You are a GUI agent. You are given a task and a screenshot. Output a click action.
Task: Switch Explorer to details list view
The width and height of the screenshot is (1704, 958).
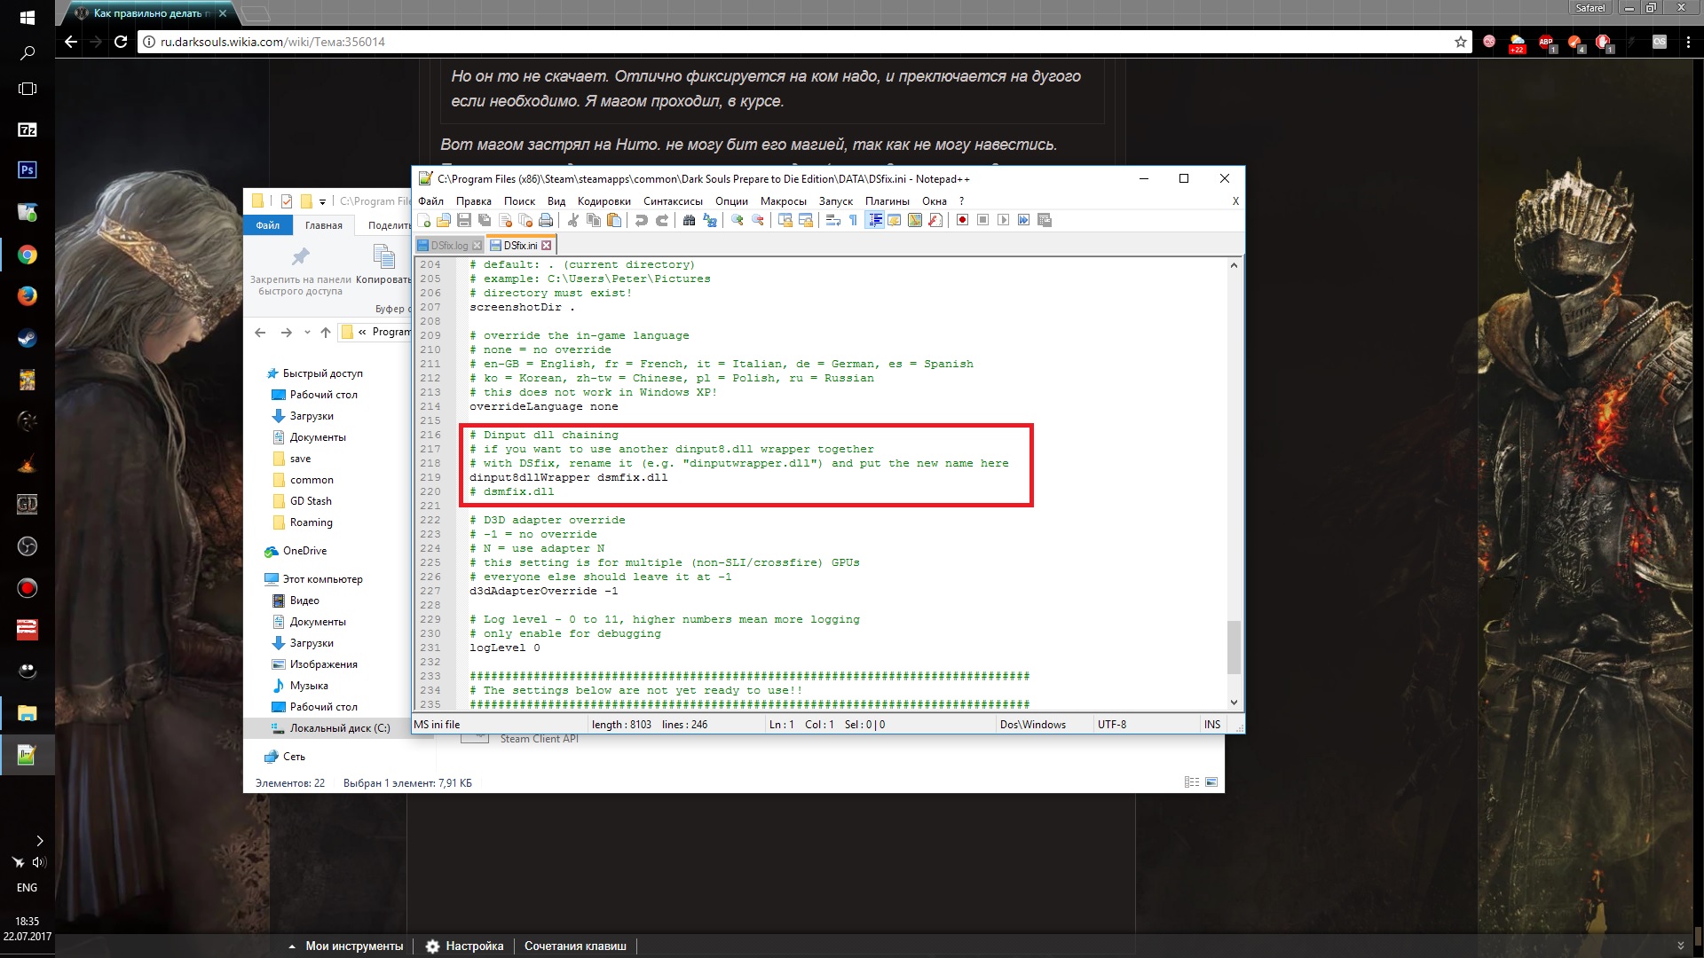coord(1192,782)
